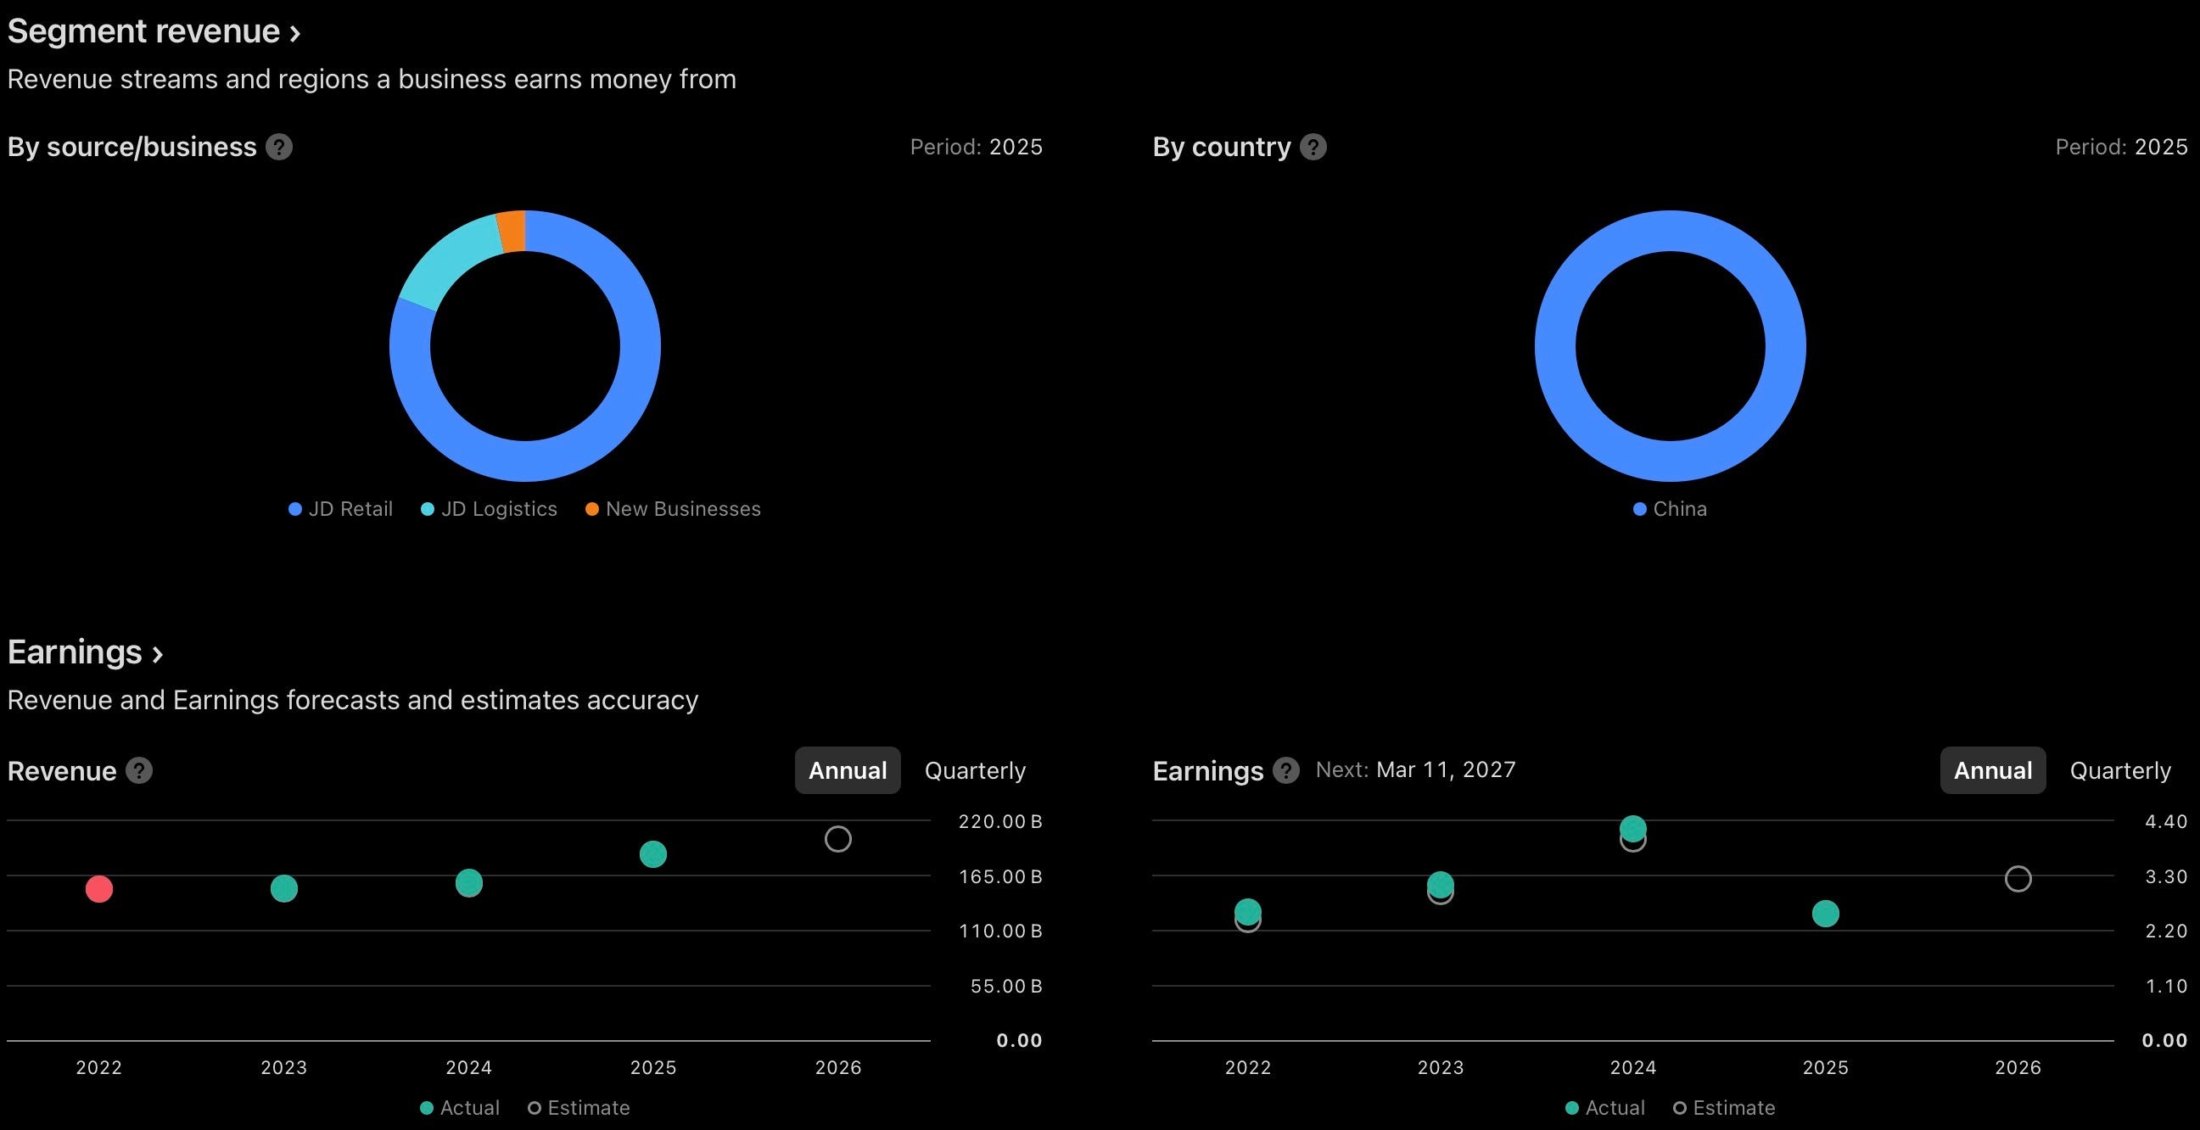Click help icon beside By country

click(1313, 147)
